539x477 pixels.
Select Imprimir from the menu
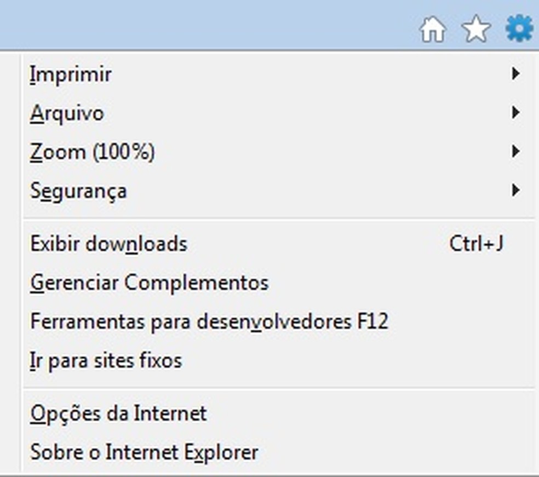71,74
